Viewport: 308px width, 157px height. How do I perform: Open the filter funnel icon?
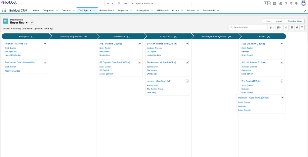(302, 27)
